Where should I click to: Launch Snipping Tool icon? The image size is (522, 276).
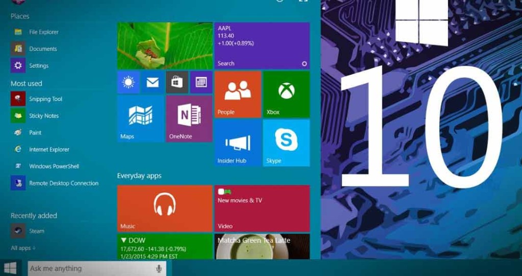click(18, 99)
